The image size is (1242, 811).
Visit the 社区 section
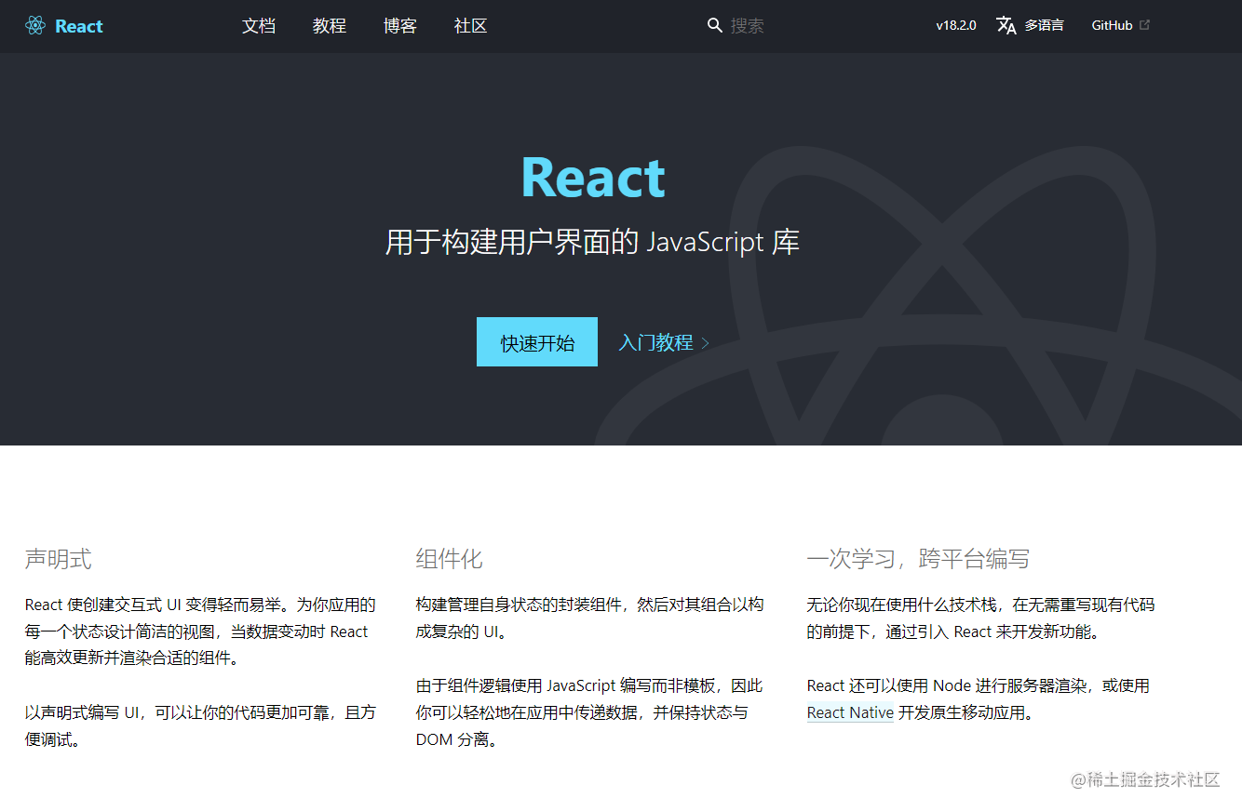click(470, 26)
